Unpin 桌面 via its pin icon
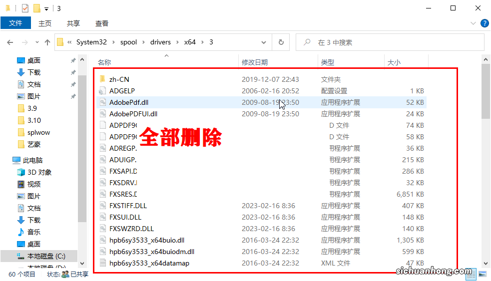The image size is (491, 281). click(73, 60)
